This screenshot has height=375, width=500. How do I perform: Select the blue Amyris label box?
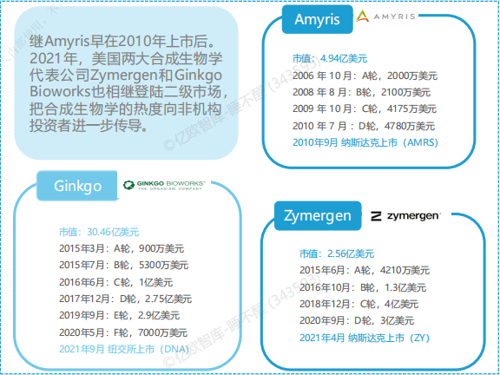coord(318,19)
